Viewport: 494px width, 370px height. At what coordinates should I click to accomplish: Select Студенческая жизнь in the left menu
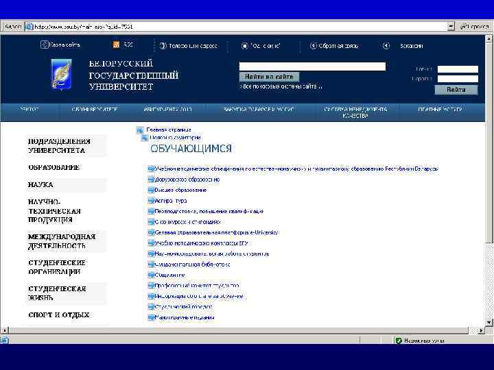click(x=66, y=293)
